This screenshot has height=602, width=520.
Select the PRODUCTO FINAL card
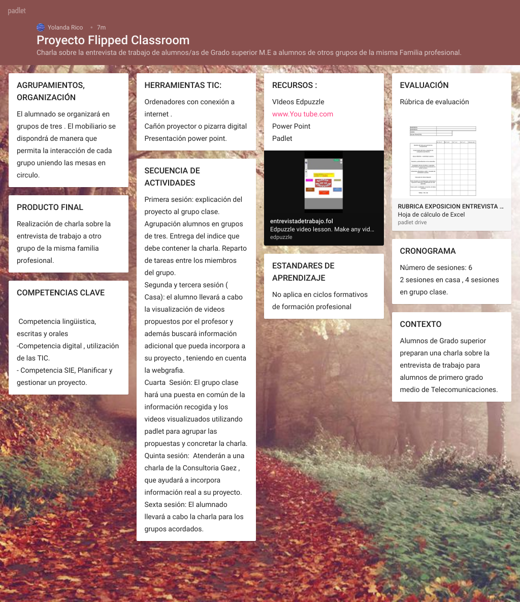68,233
